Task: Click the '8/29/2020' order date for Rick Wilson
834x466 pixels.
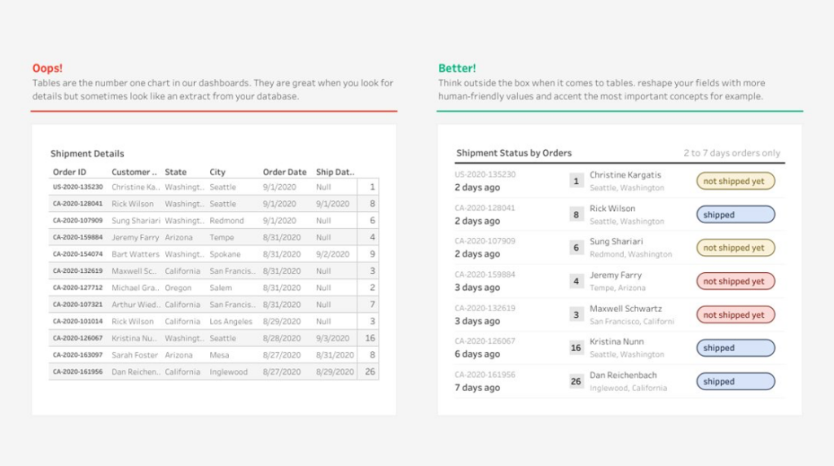Action: (281, 321)
